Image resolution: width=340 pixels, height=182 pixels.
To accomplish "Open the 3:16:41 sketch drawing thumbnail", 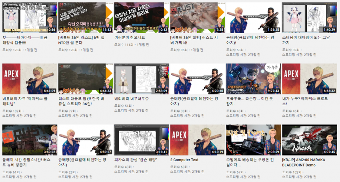I will 142,140.
